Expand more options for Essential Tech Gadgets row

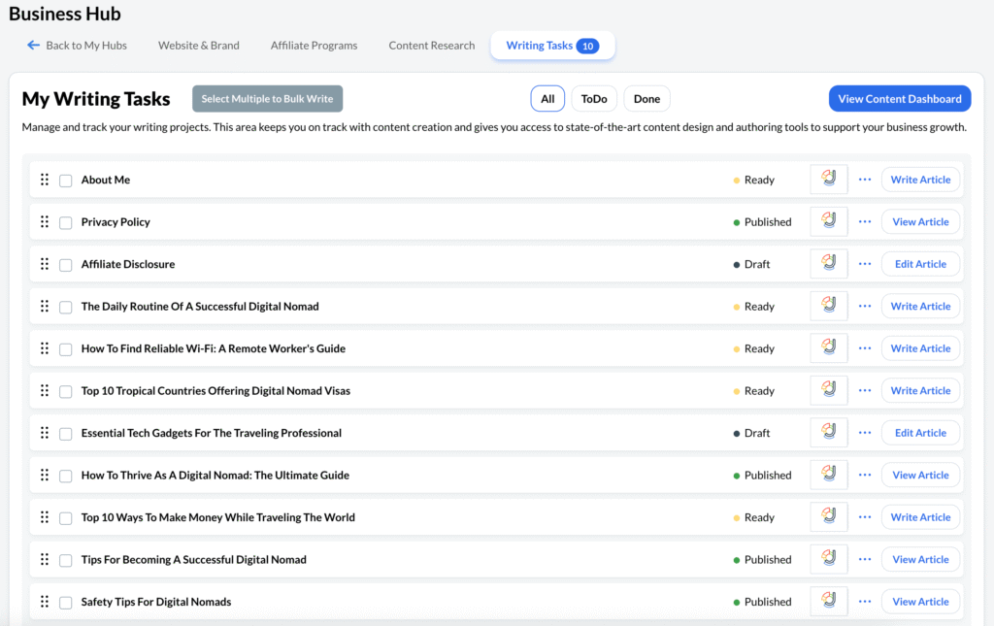[x=864, y=432]
